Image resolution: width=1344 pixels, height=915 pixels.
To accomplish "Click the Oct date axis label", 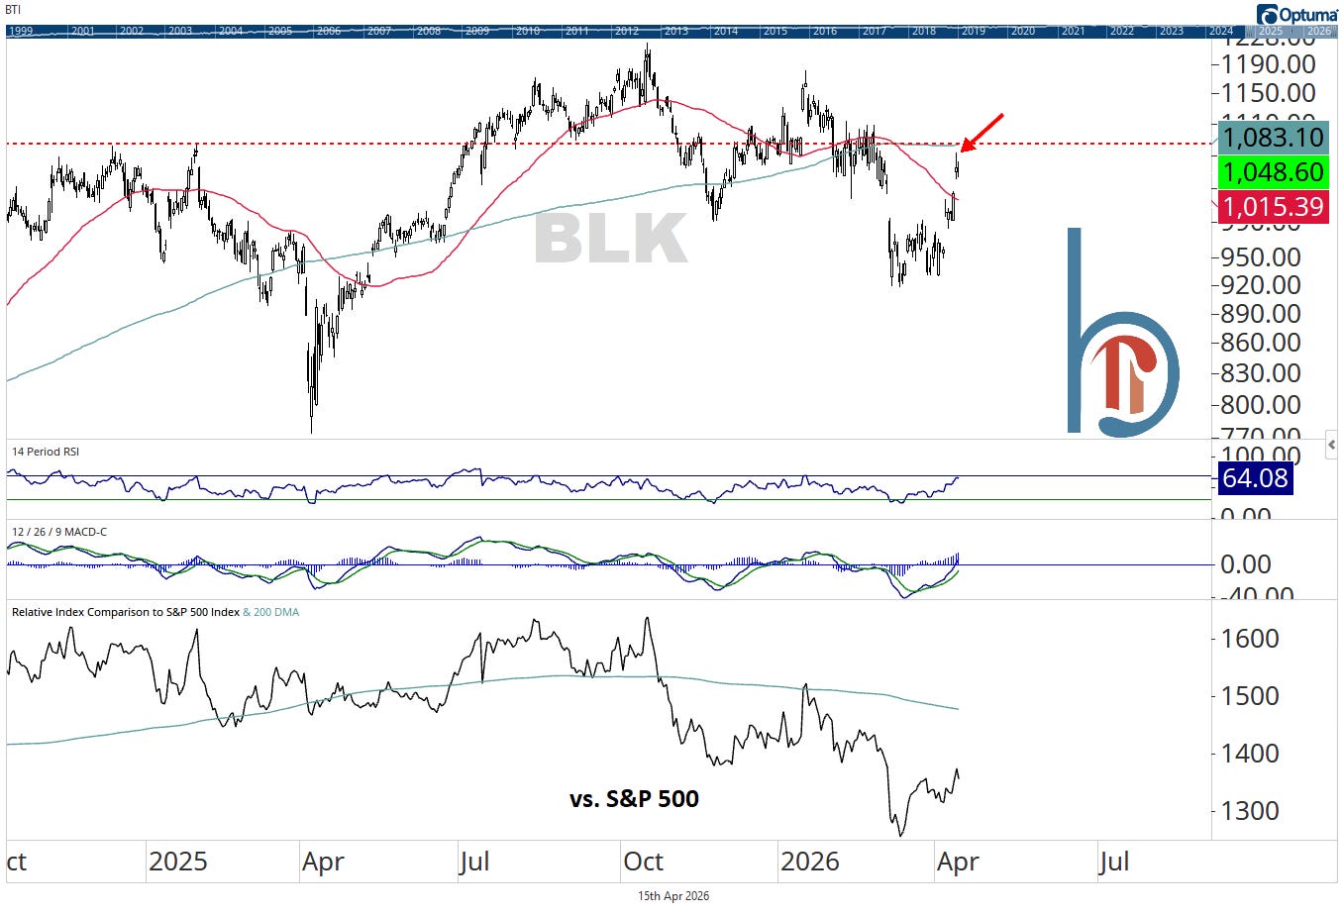I will click(x=643, y=862).
